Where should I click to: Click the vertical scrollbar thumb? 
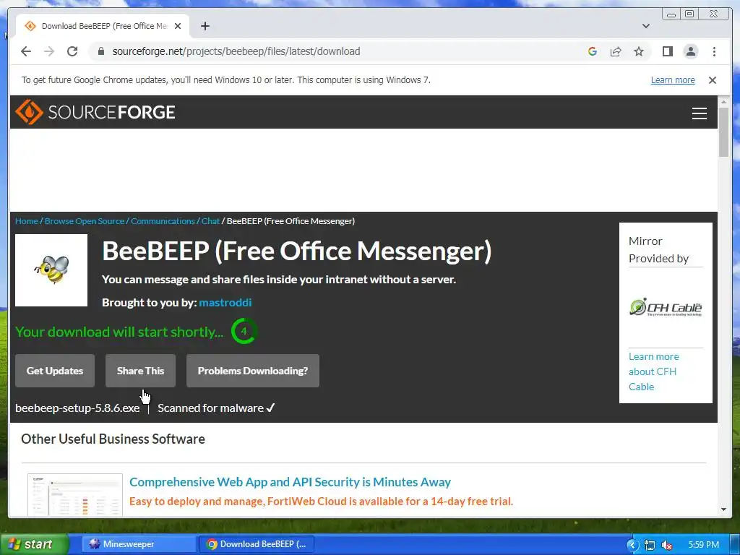click(x=724, y=132)
